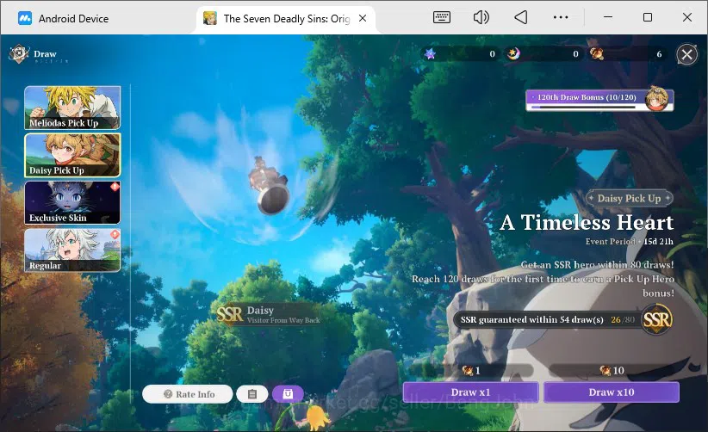The image size is (708, 432).
Task: Open the keyboard mapping icon
Action: (x=441, y=17)
